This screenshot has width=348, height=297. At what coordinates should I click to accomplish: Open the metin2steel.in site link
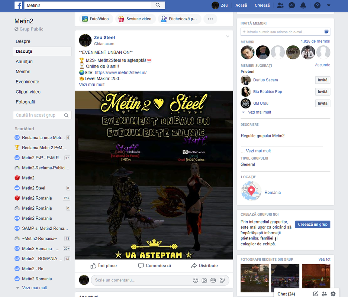120,72
